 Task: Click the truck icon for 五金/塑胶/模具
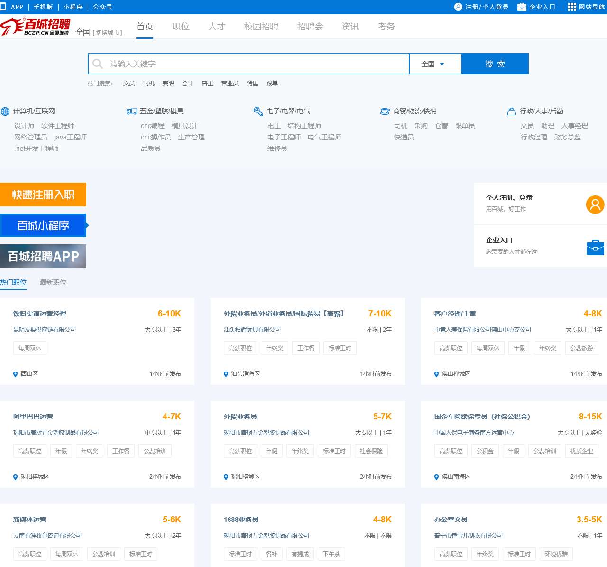pos(132,112)
